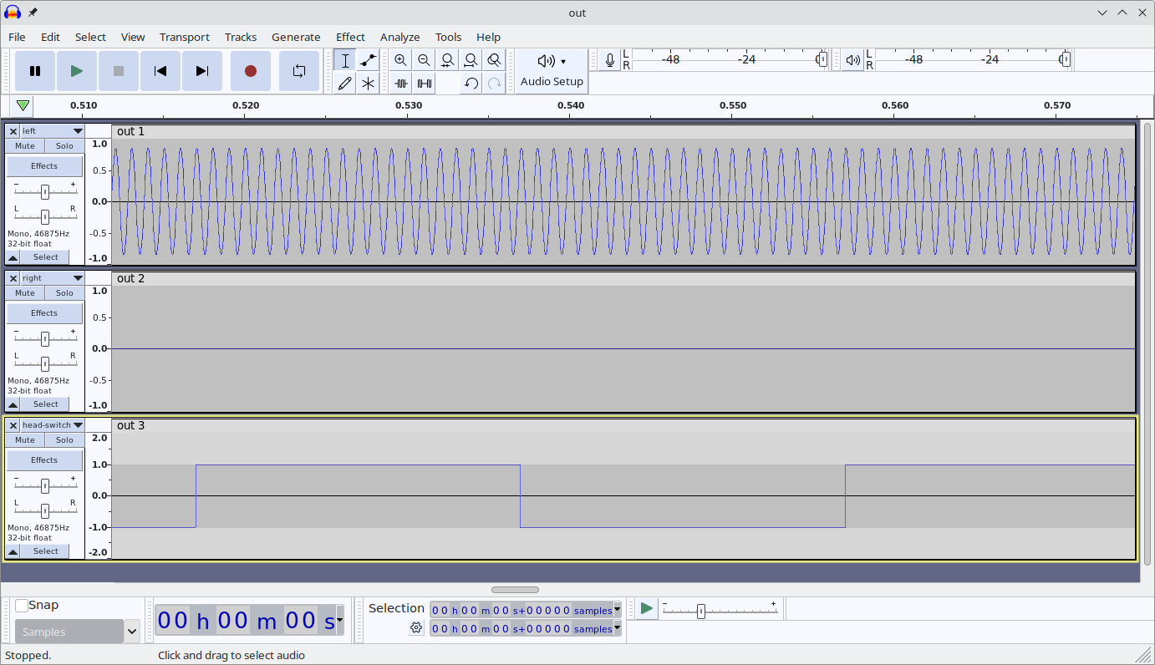1155x665 pixels.
Task: Click the microphone record meter icon
Action: 610,60
